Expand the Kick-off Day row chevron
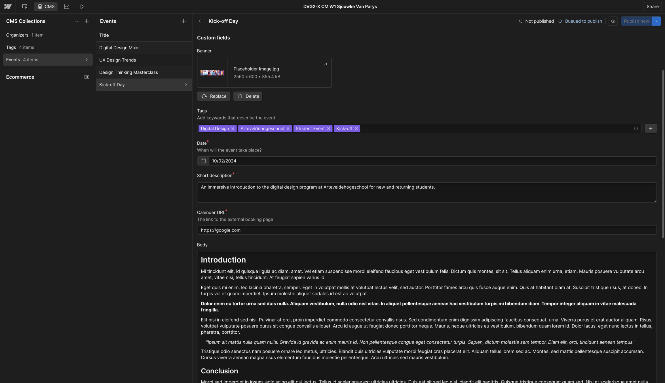Image resolution: width=665 pixels, height=383 pixels. coord(186,85)
